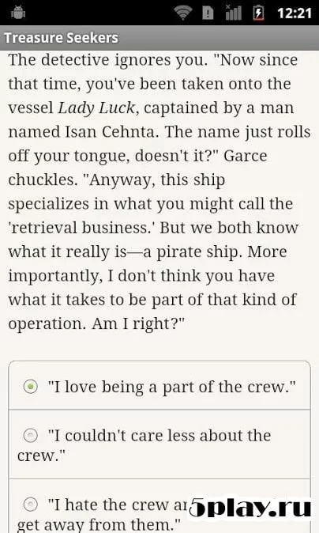Tap the 5play.ru watermark link
This screenshot has width=319, height=533.
click(x=250, y=508)
